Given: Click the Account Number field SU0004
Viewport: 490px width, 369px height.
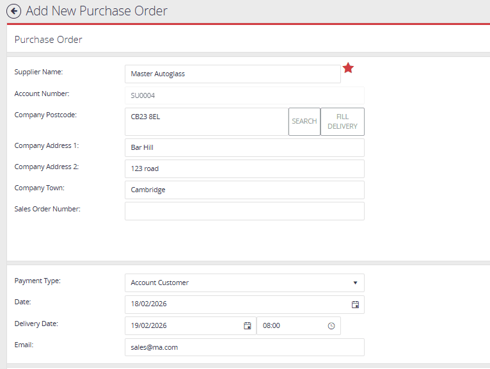Looking at the screenshot, I should coord(245,95).
